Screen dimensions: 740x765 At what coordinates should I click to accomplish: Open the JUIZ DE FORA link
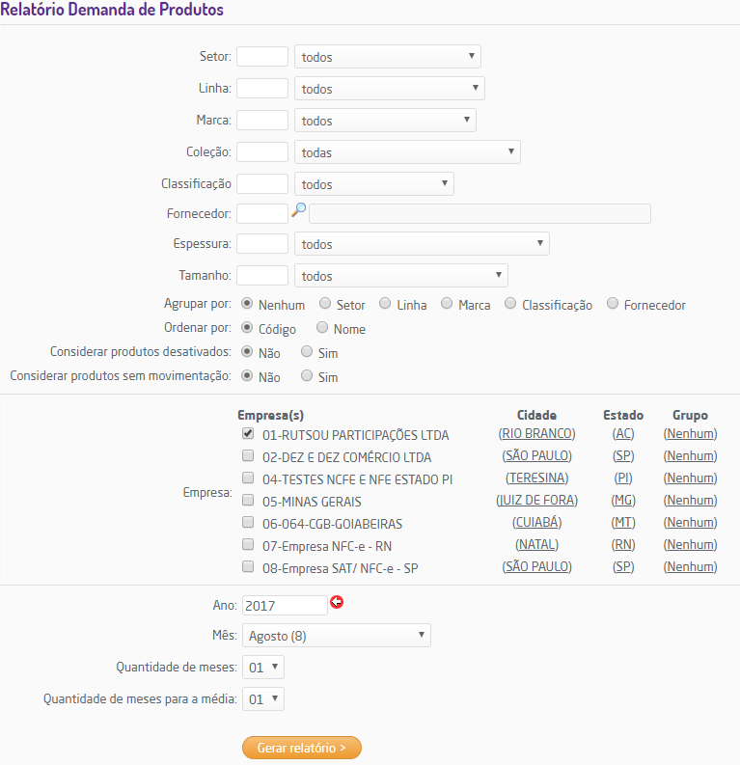coord(536,501)
